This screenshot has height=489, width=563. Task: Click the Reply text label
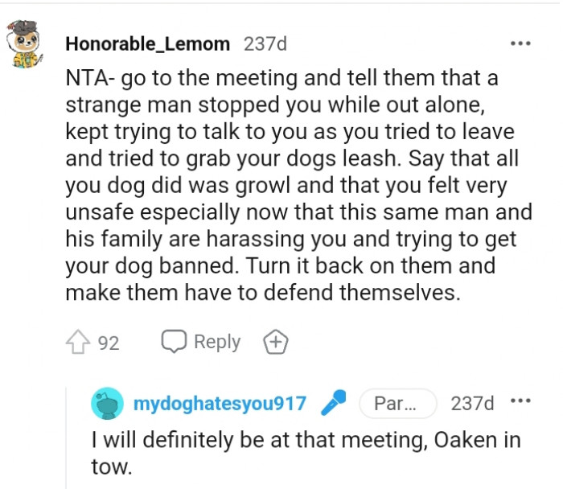click(217, 343)
